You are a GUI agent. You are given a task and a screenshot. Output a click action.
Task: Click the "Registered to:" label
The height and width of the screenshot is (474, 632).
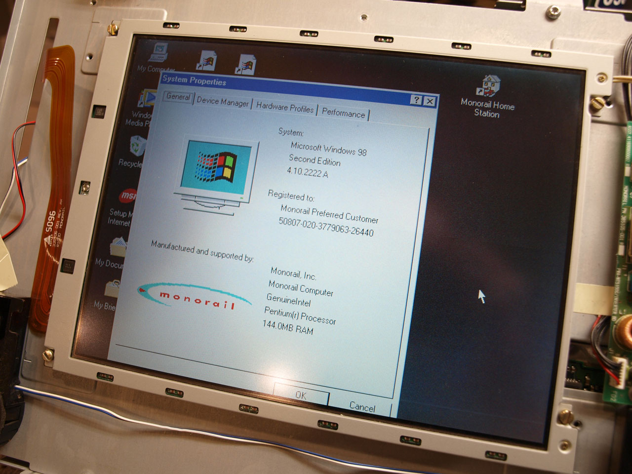(291, 196)
